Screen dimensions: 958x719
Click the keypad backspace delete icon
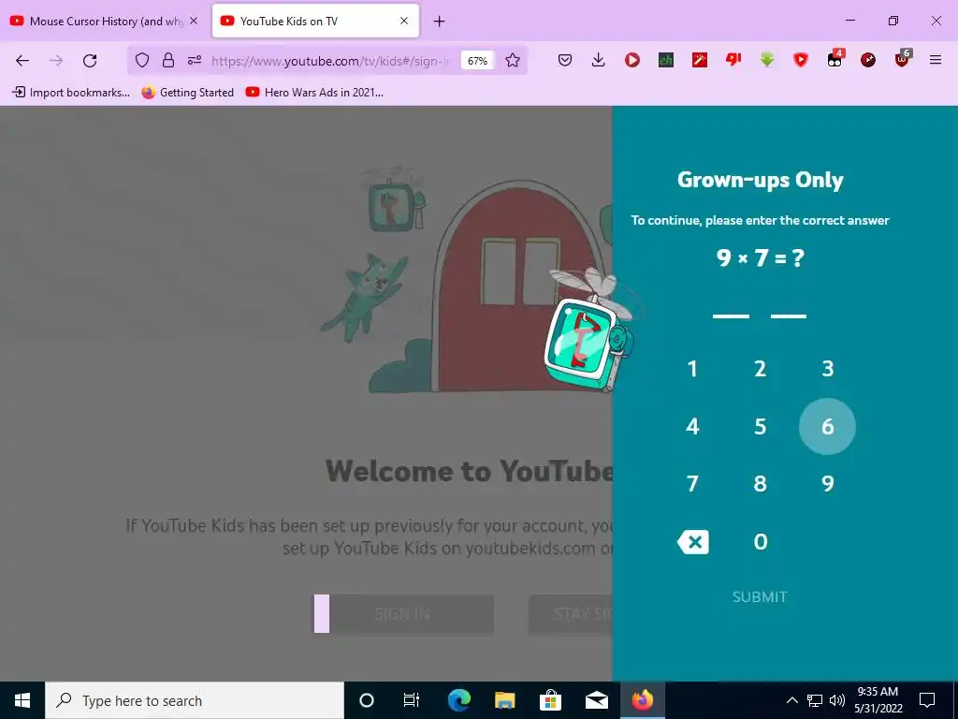point(693,542)
